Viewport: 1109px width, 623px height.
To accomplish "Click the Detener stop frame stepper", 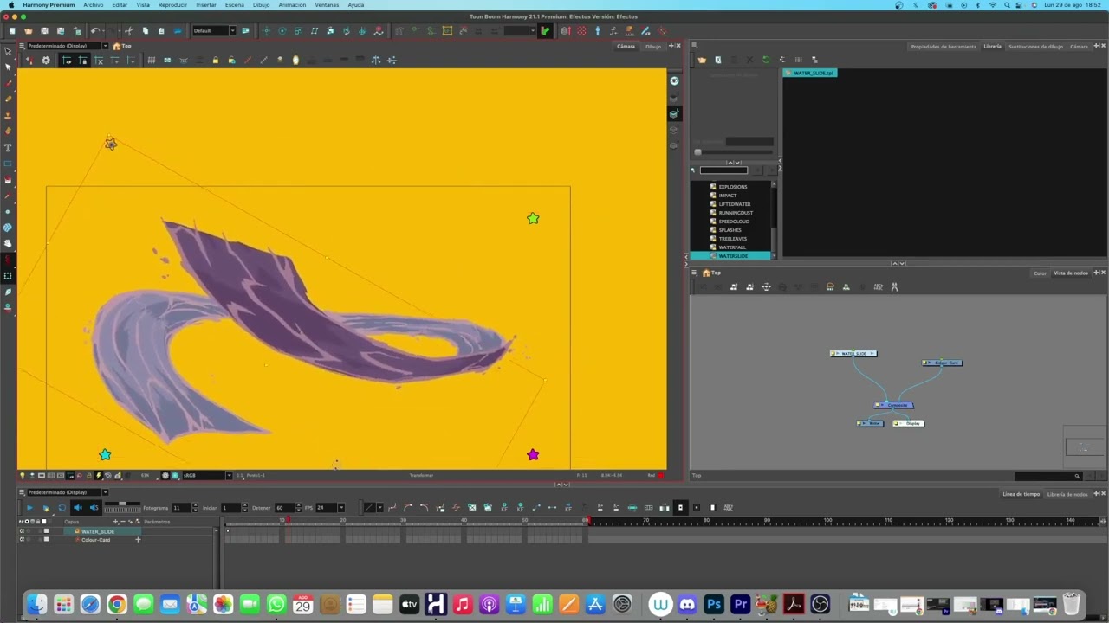I will pos(298,508).
